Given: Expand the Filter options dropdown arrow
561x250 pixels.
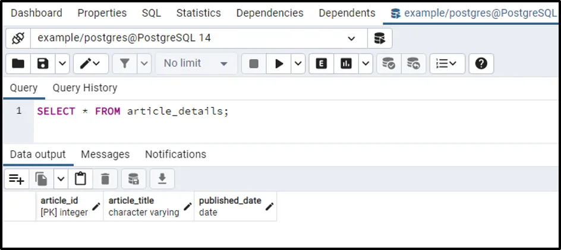Looking at the screenshot, I should [145, 63].
